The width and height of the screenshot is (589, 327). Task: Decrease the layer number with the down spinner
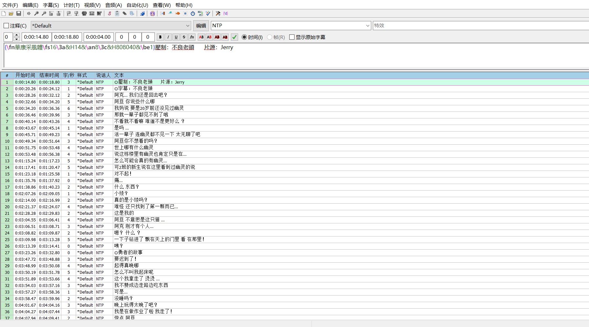tap(17, 39)
